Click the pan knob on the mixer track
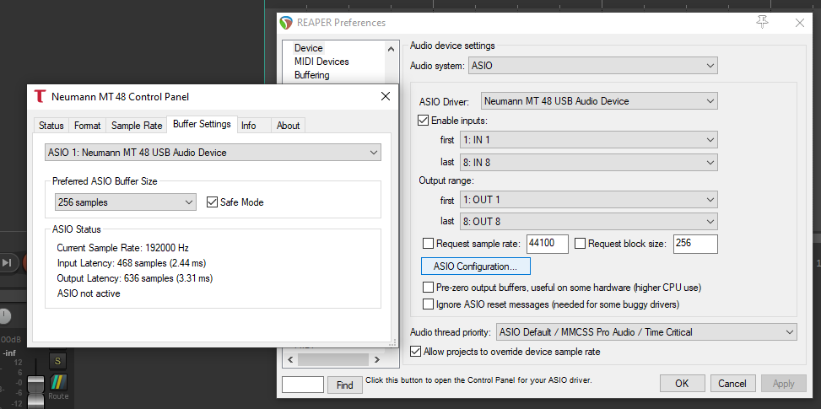The image size is (821, 409). point(4,316)
